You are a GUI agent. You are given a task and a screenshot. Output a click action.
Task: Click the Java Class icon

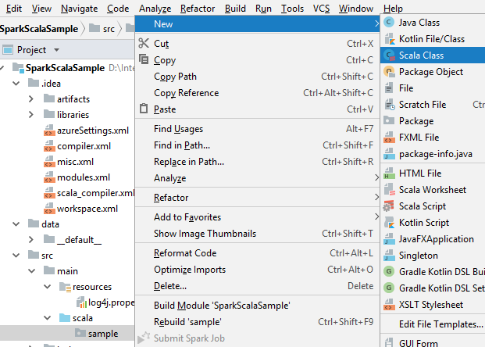389,23
